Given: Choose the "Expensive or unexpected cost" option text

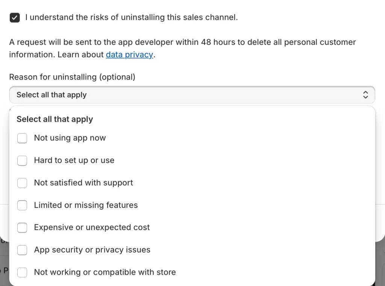Looking at the screenshot, I should [x=92, y=227].
